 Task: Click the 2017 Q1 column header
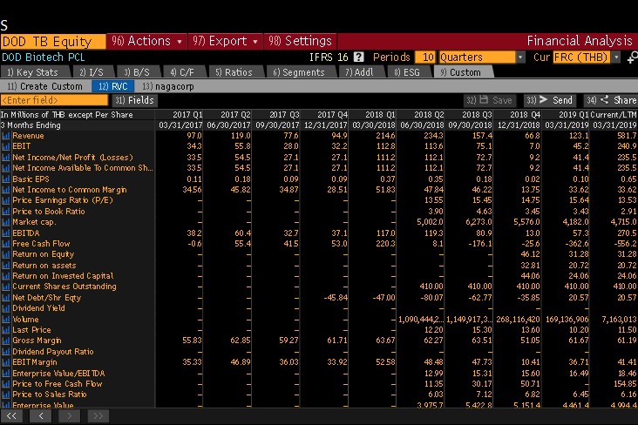(187, 115)
